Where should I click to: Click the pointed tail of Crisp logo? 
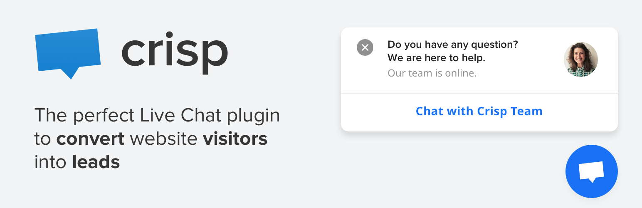pos(71,74)
